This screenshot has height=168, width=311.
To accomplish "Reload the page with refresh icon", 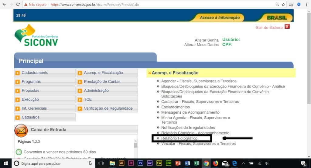I will (x=18, y=4).
